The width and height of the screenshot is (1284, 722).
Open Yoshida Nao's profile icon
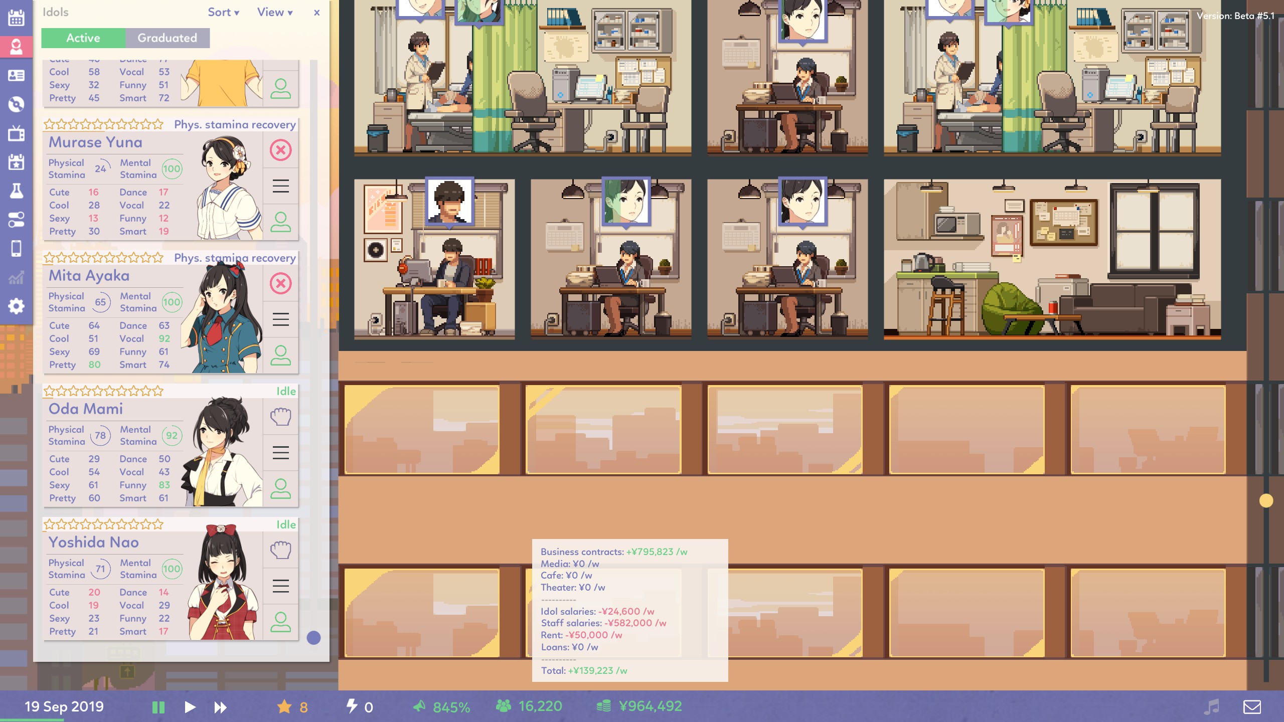point(280,622)
